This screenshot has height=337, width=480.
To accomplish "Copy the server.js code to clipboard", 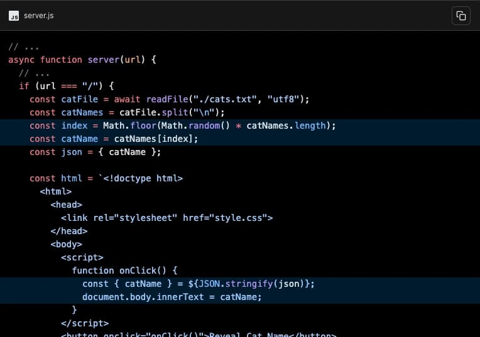I will point(461,16).
